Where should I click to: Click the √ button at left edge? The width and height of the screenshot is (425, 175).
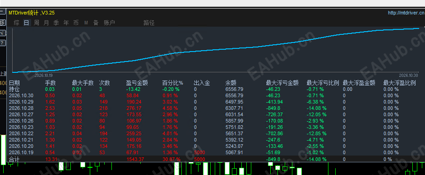coord(2,33)
